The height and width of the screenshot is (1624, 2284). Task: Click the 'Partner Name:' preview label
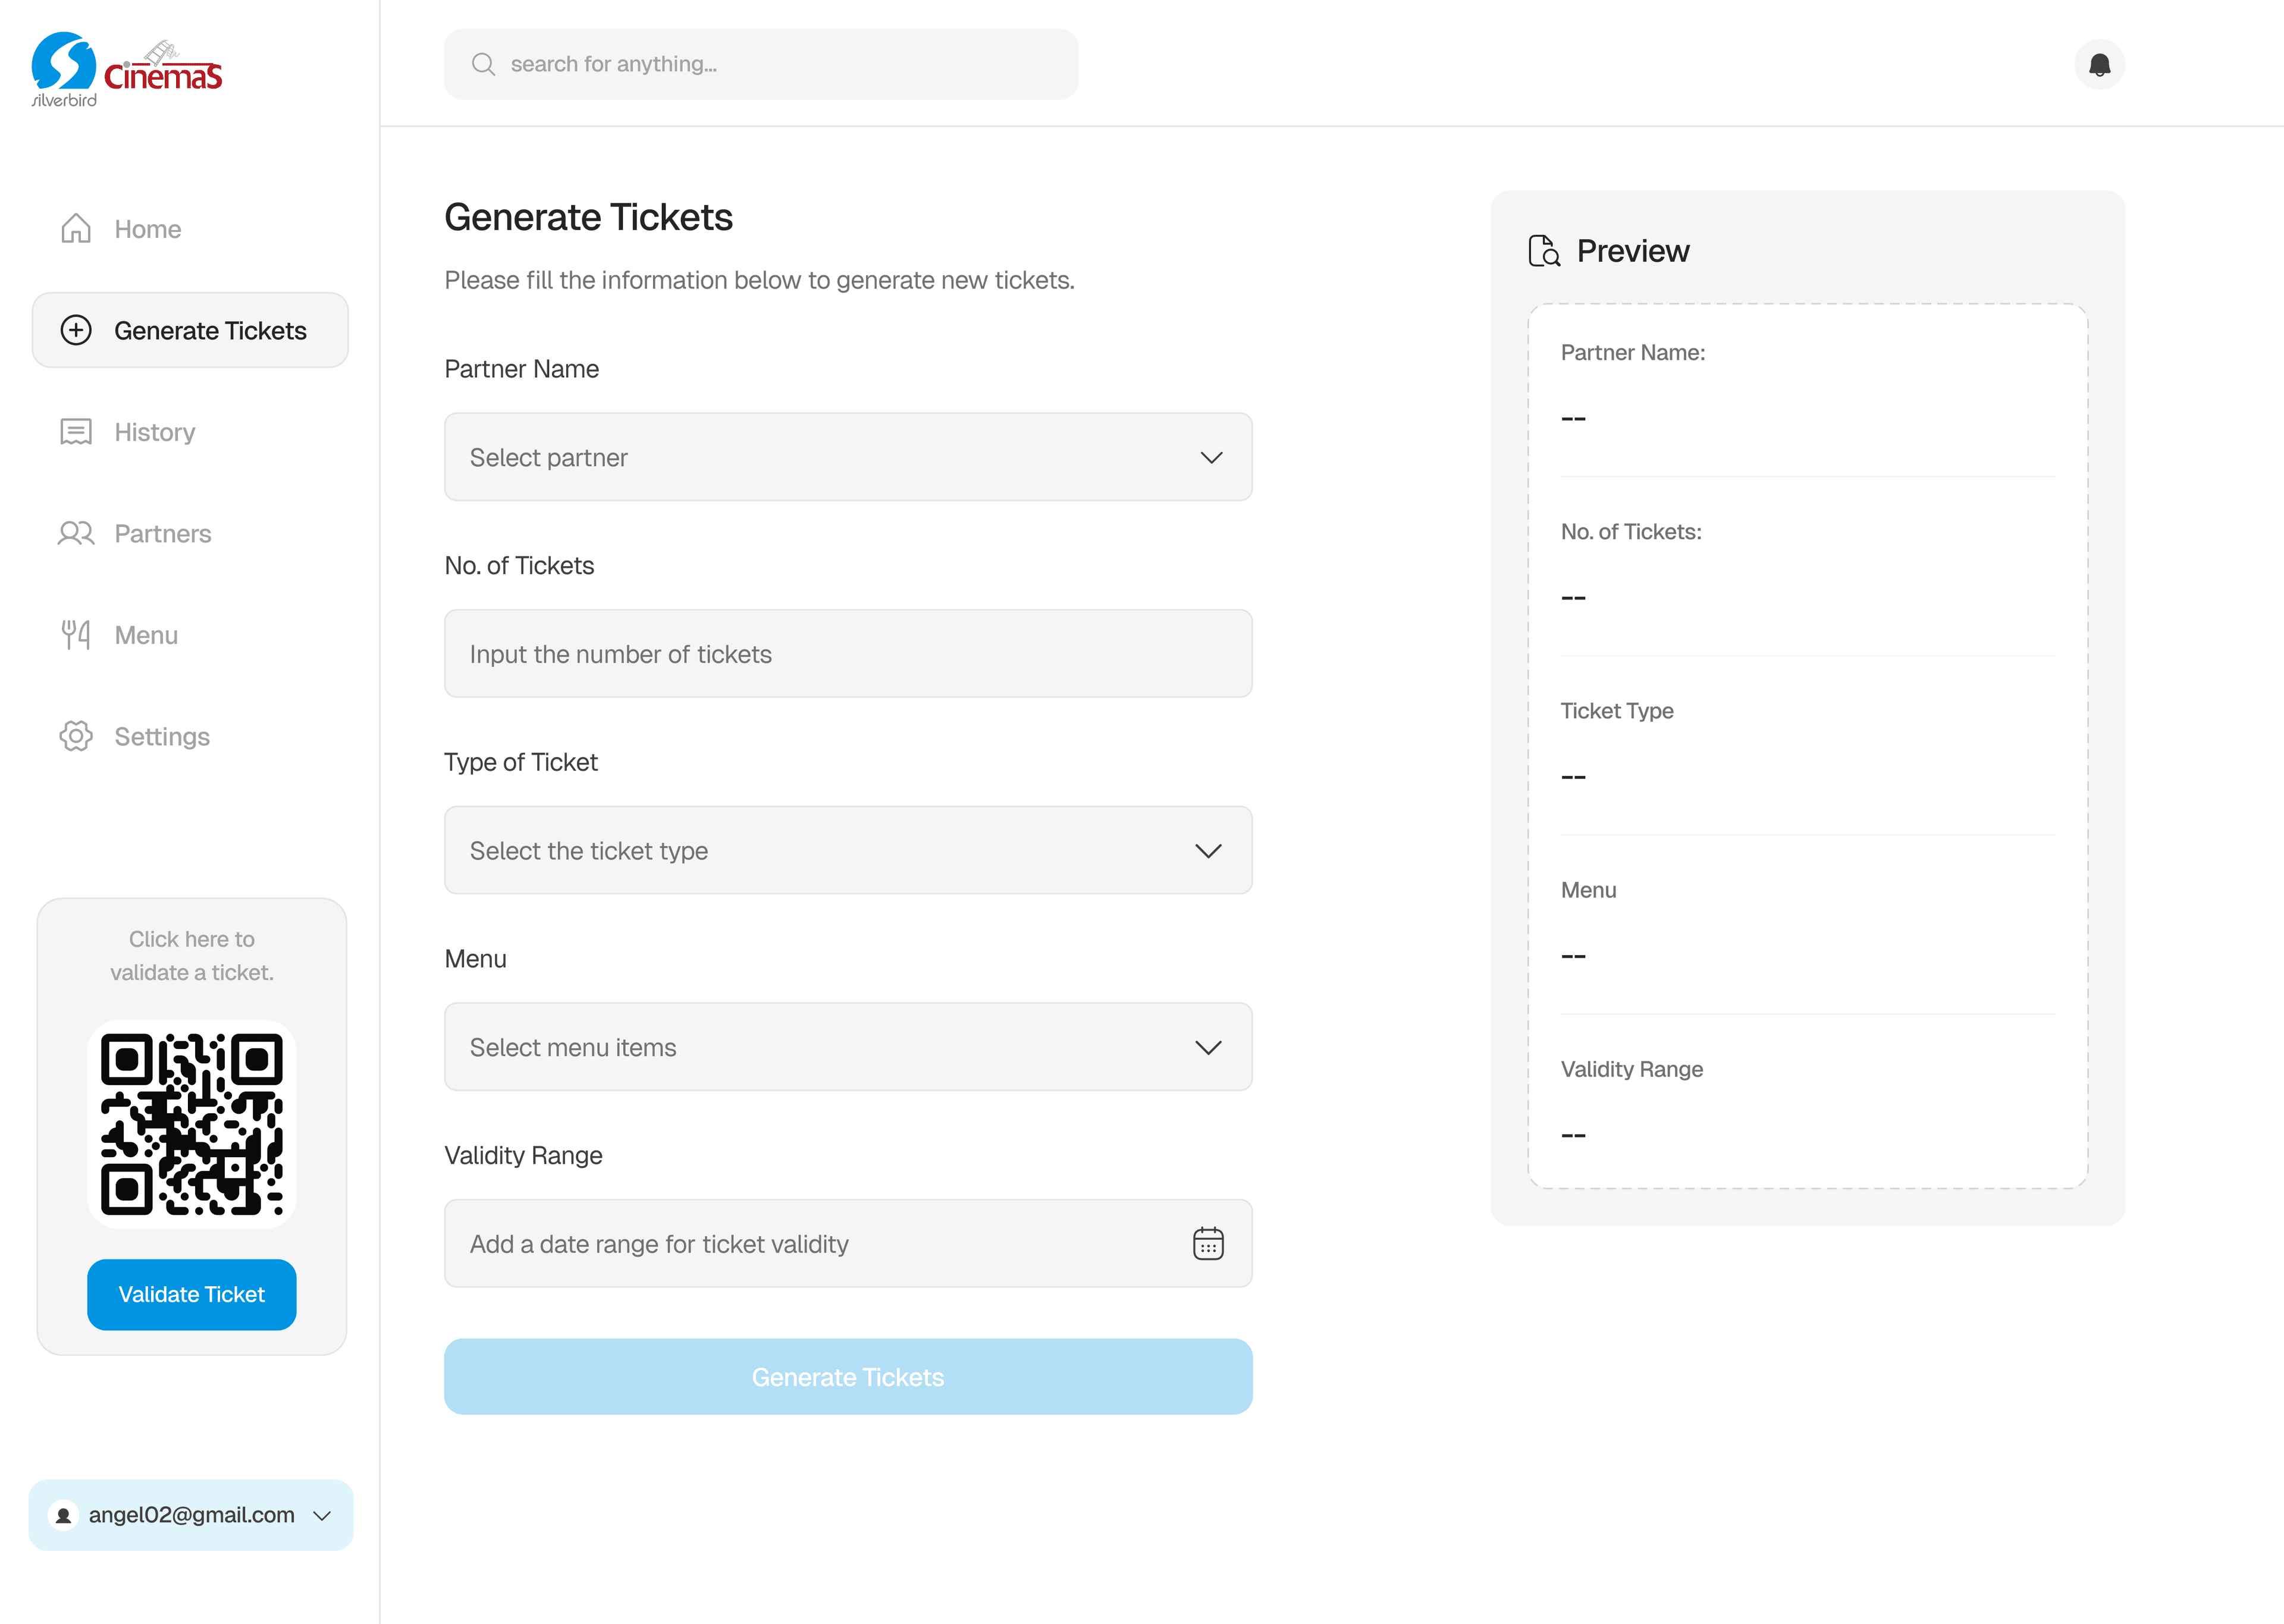click(x=1632, y=352)
